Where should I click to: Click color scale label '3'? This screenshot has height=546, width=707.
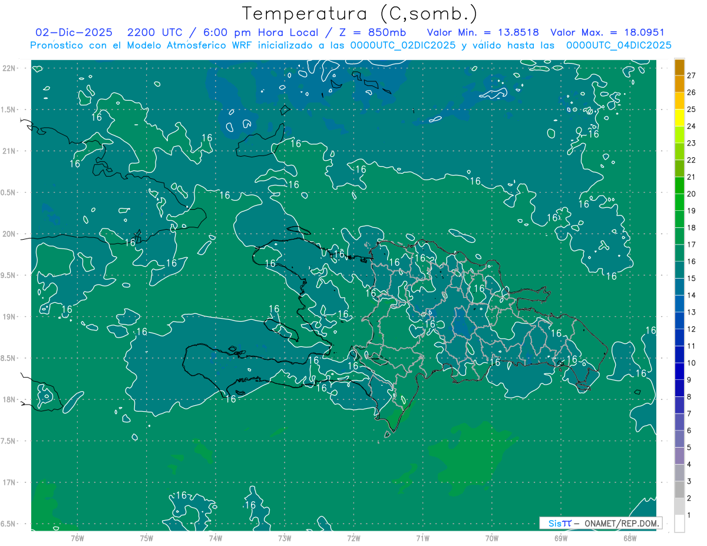click(x=689, y=481)
